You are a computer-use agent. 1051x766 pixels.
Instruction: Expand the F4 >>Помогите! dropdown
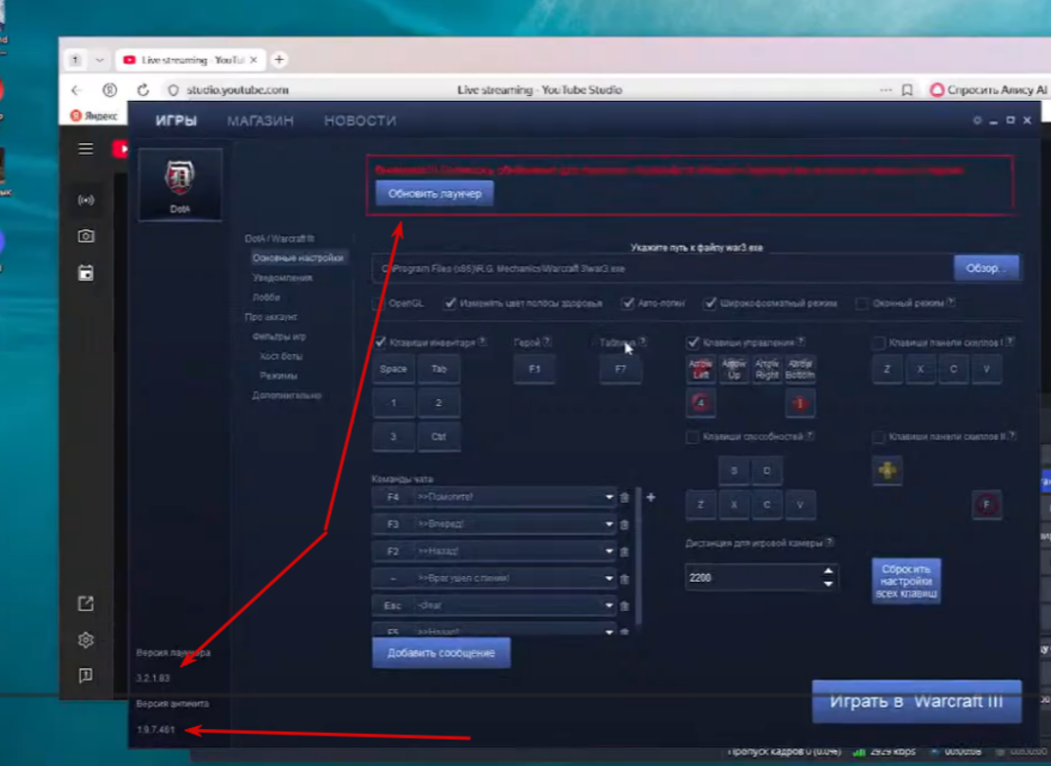tap(610, 497)
